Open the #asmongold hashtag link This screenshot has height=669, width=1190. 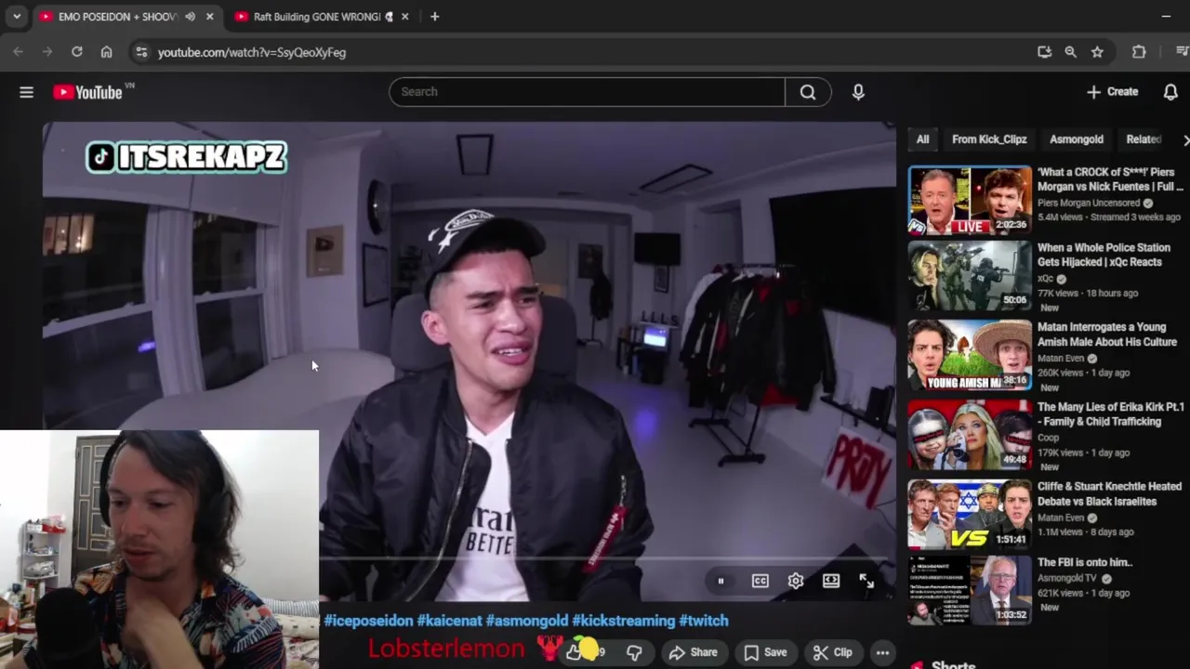coord(526,621)
